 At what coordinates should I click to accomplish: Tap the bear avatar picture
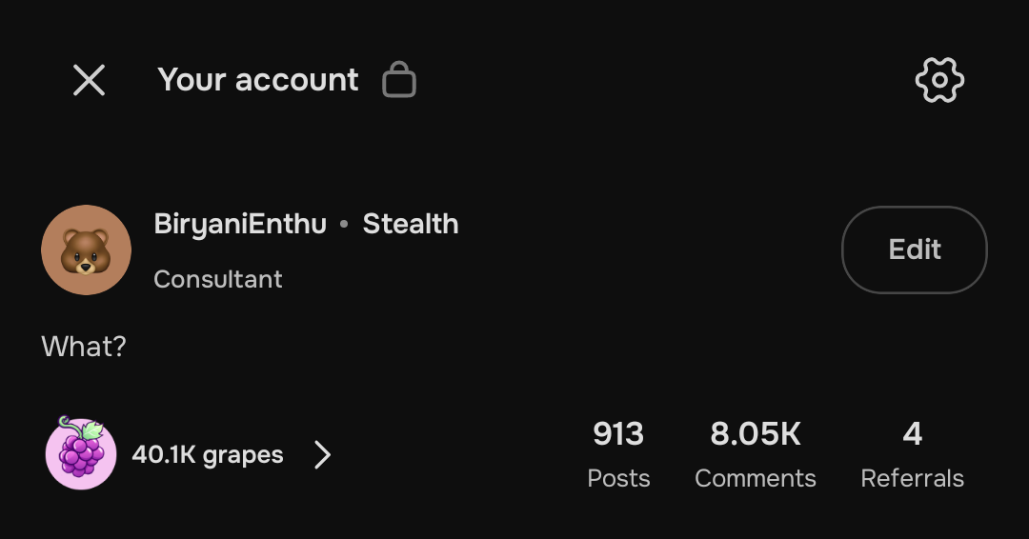86,250
